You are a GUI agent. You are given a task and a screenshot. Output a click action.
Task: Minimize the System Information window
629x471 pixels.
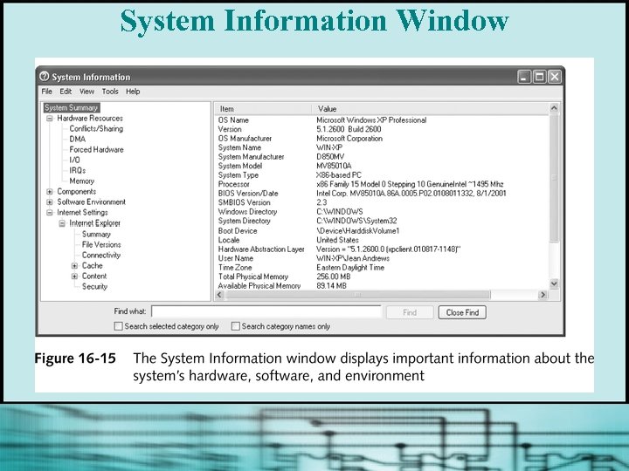click(x=524, y=77)
